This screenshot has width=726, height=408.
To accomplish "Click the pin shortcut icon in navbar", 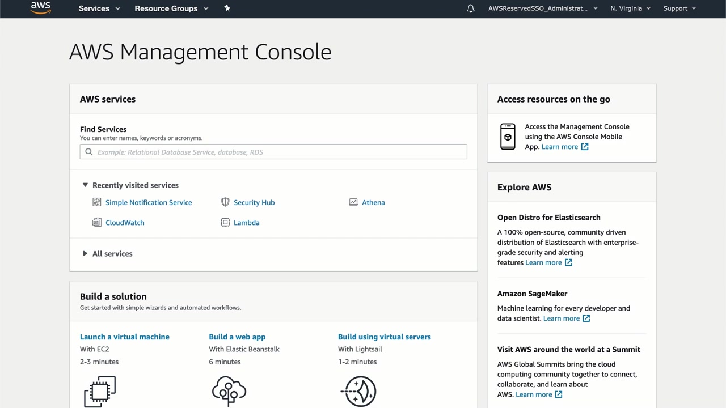I will (x=227, y=8).
